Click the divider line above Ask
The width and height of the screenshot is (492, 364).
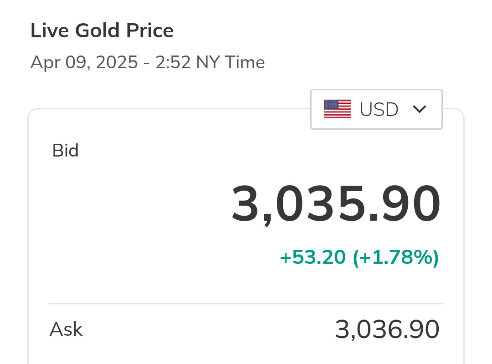point(246,303)
